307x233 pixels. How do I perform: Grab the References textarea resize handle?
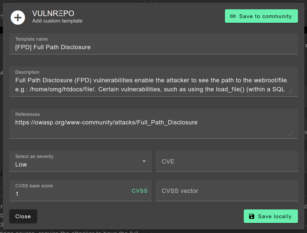(289, 133)
